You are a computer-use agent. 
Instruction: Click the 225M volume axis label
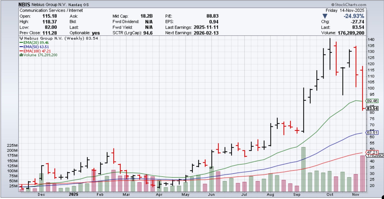[13, 145]
